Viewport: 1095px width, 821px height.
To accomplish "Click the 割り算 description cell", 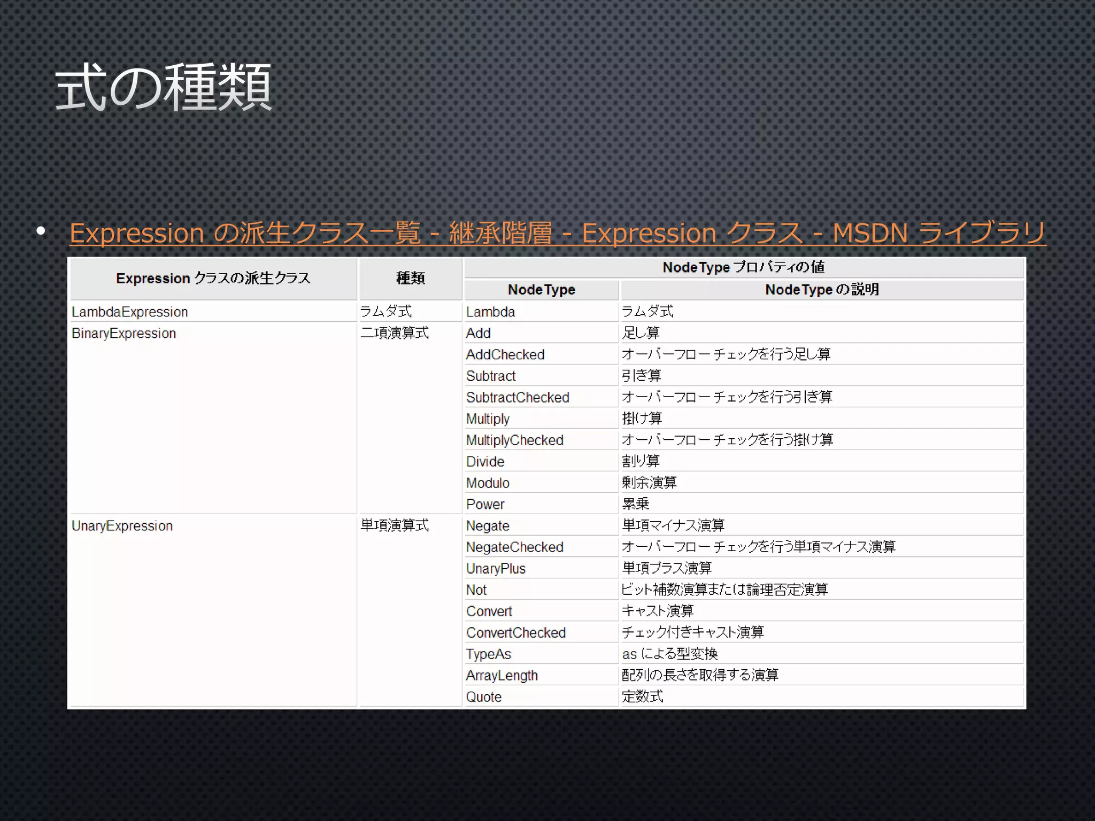I will [822, 461].
